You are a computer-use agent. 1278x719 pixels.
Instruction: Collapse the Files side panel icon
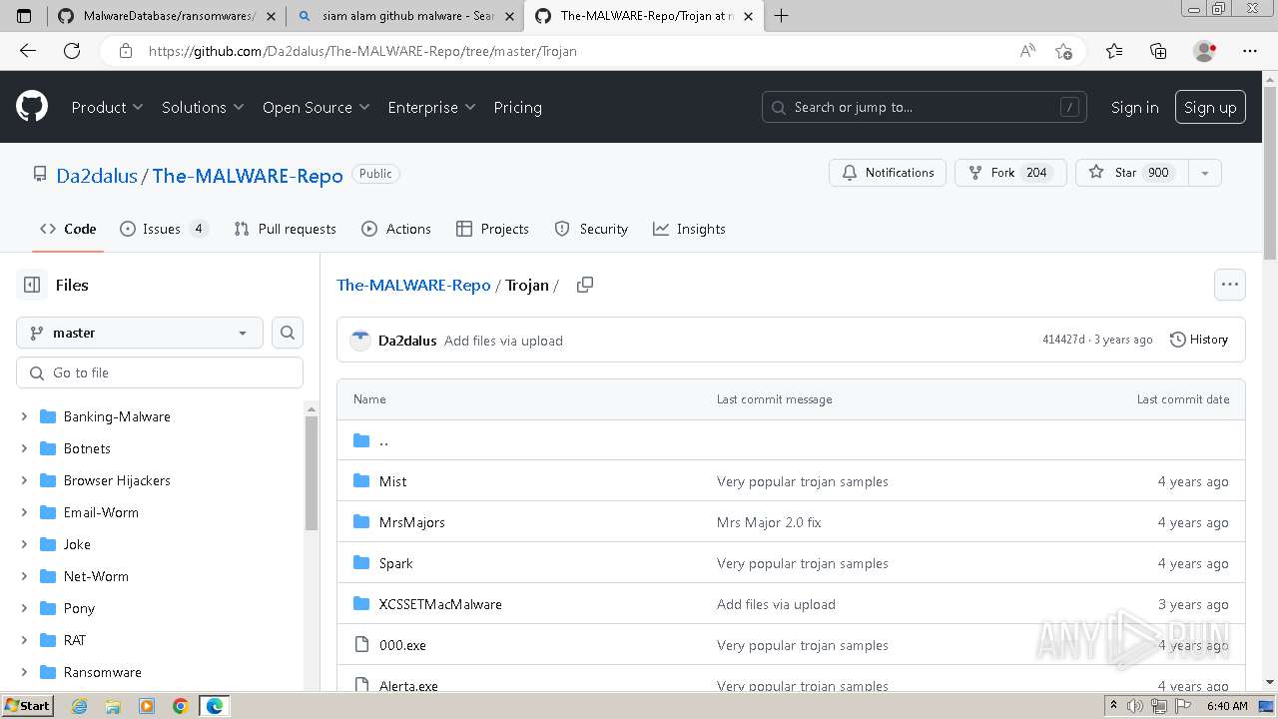point(32,285)
